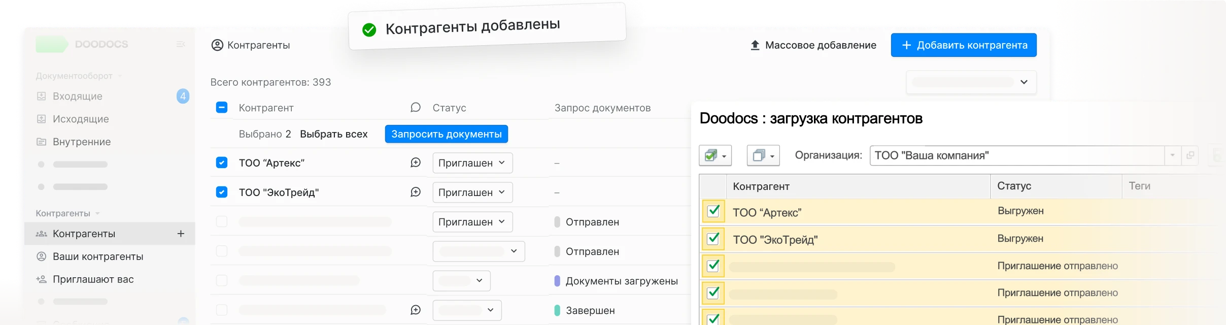
Task: Click the plus icon next to Контрагенты
Action: pos(181,234)
